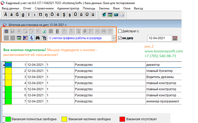Open the 'С учетом графика работы и разряда' dropdown

114,38
